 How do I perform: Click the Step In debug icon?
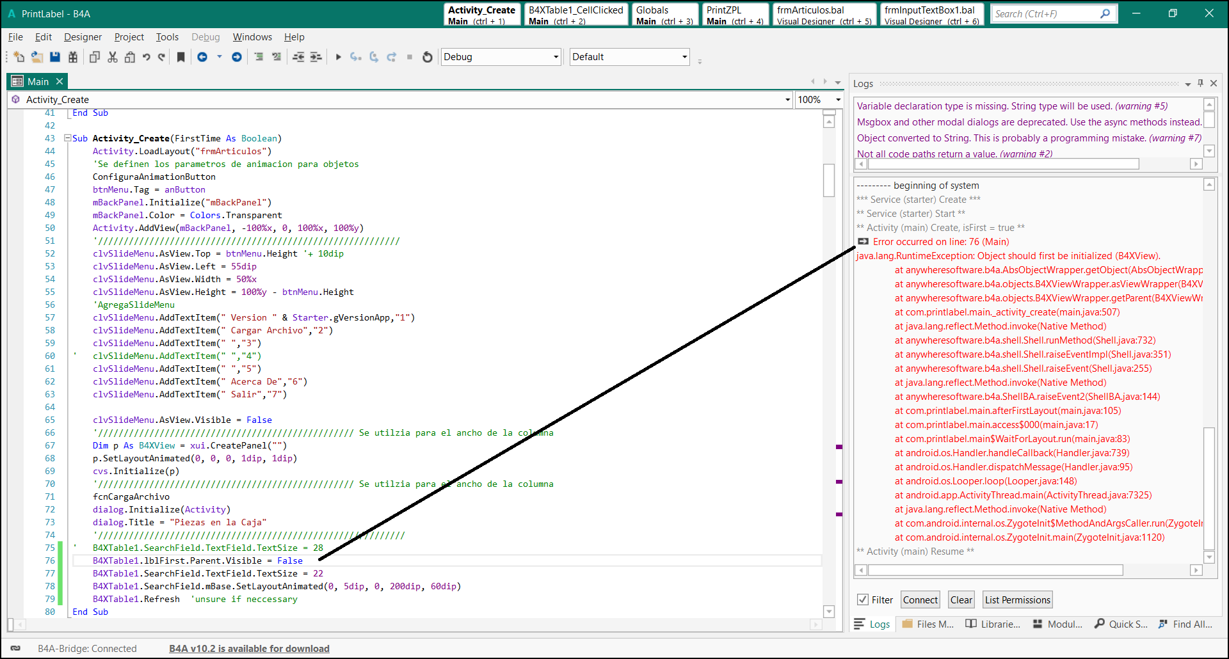[x=356, y=57]
